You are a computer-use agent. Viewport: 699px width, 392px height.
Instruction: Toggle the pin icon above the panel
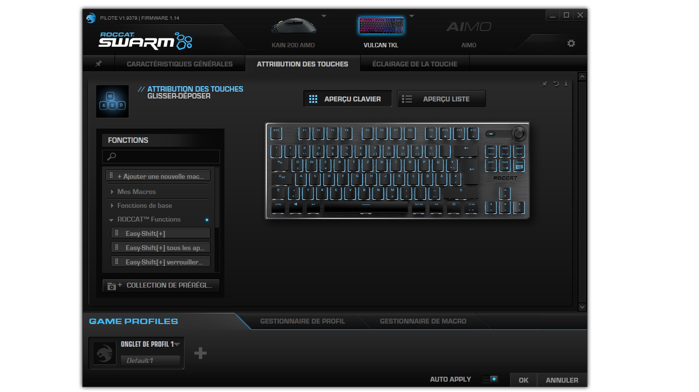pyautogui.click(x=545, y=84)
